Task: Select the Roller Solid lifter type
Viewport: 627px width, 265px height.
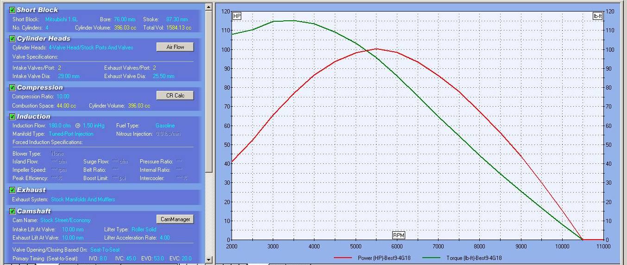Action: (x=144, y=229)
